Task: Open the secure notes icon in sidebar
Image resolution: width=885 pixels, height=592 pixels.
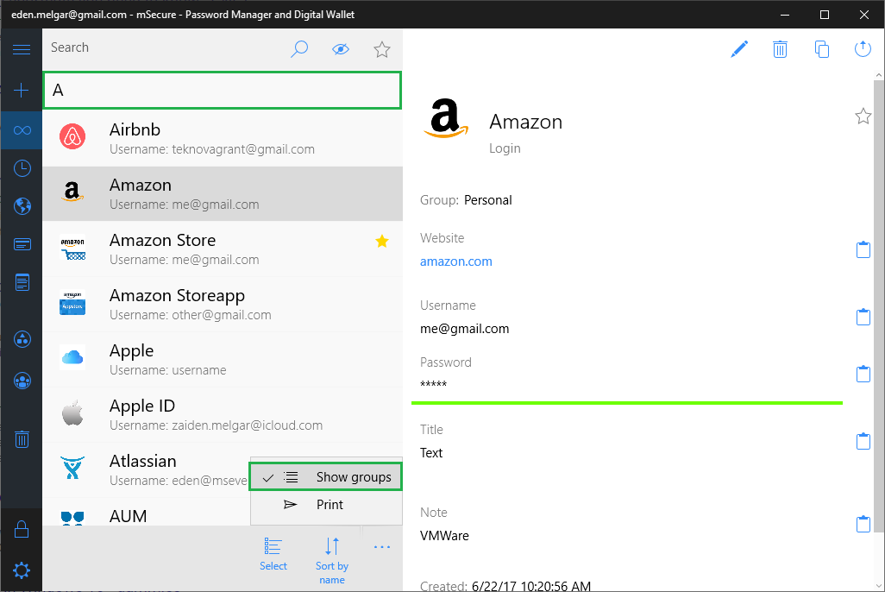Action: [x=22, y=282]
